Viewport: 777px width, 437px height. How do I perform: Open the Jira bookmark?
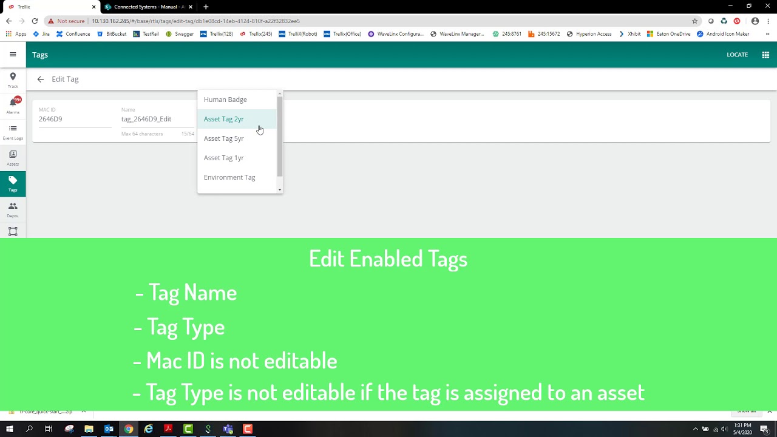41,34
